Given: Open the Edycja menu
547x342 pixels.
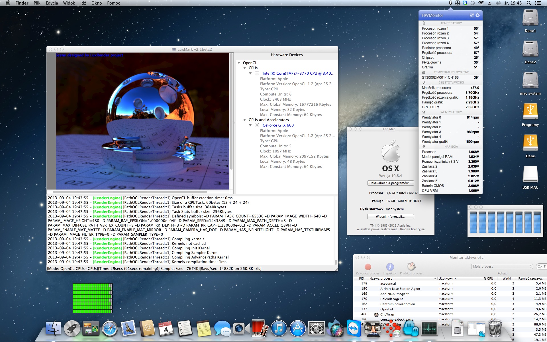Looking at the screenshot, I should pos(52,3).
